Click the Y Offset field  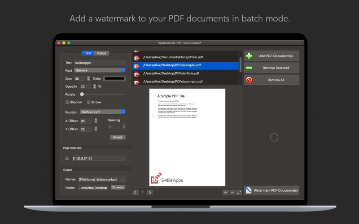pyautogui.click(x=86, y=129)
